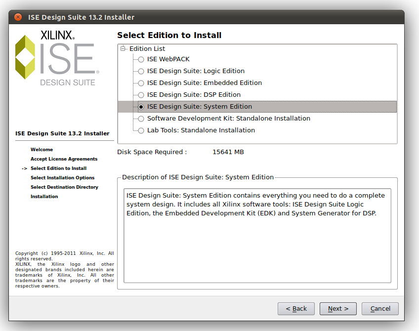Select the ISE WebPACK radio button
Image resolution: width=419 pixels, height=331 pixels.
(x=141, y=59)
